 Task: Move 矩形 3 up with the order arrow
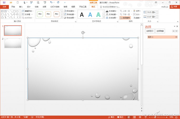(173, 31)
